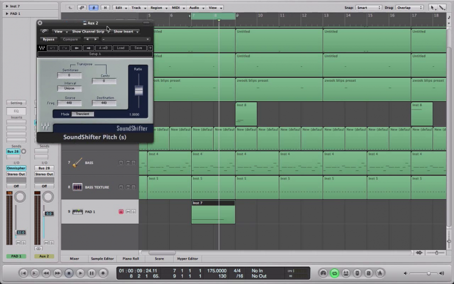Stop playback with the stop button
This screenshot has height=284, width=454.
[69, 273]
